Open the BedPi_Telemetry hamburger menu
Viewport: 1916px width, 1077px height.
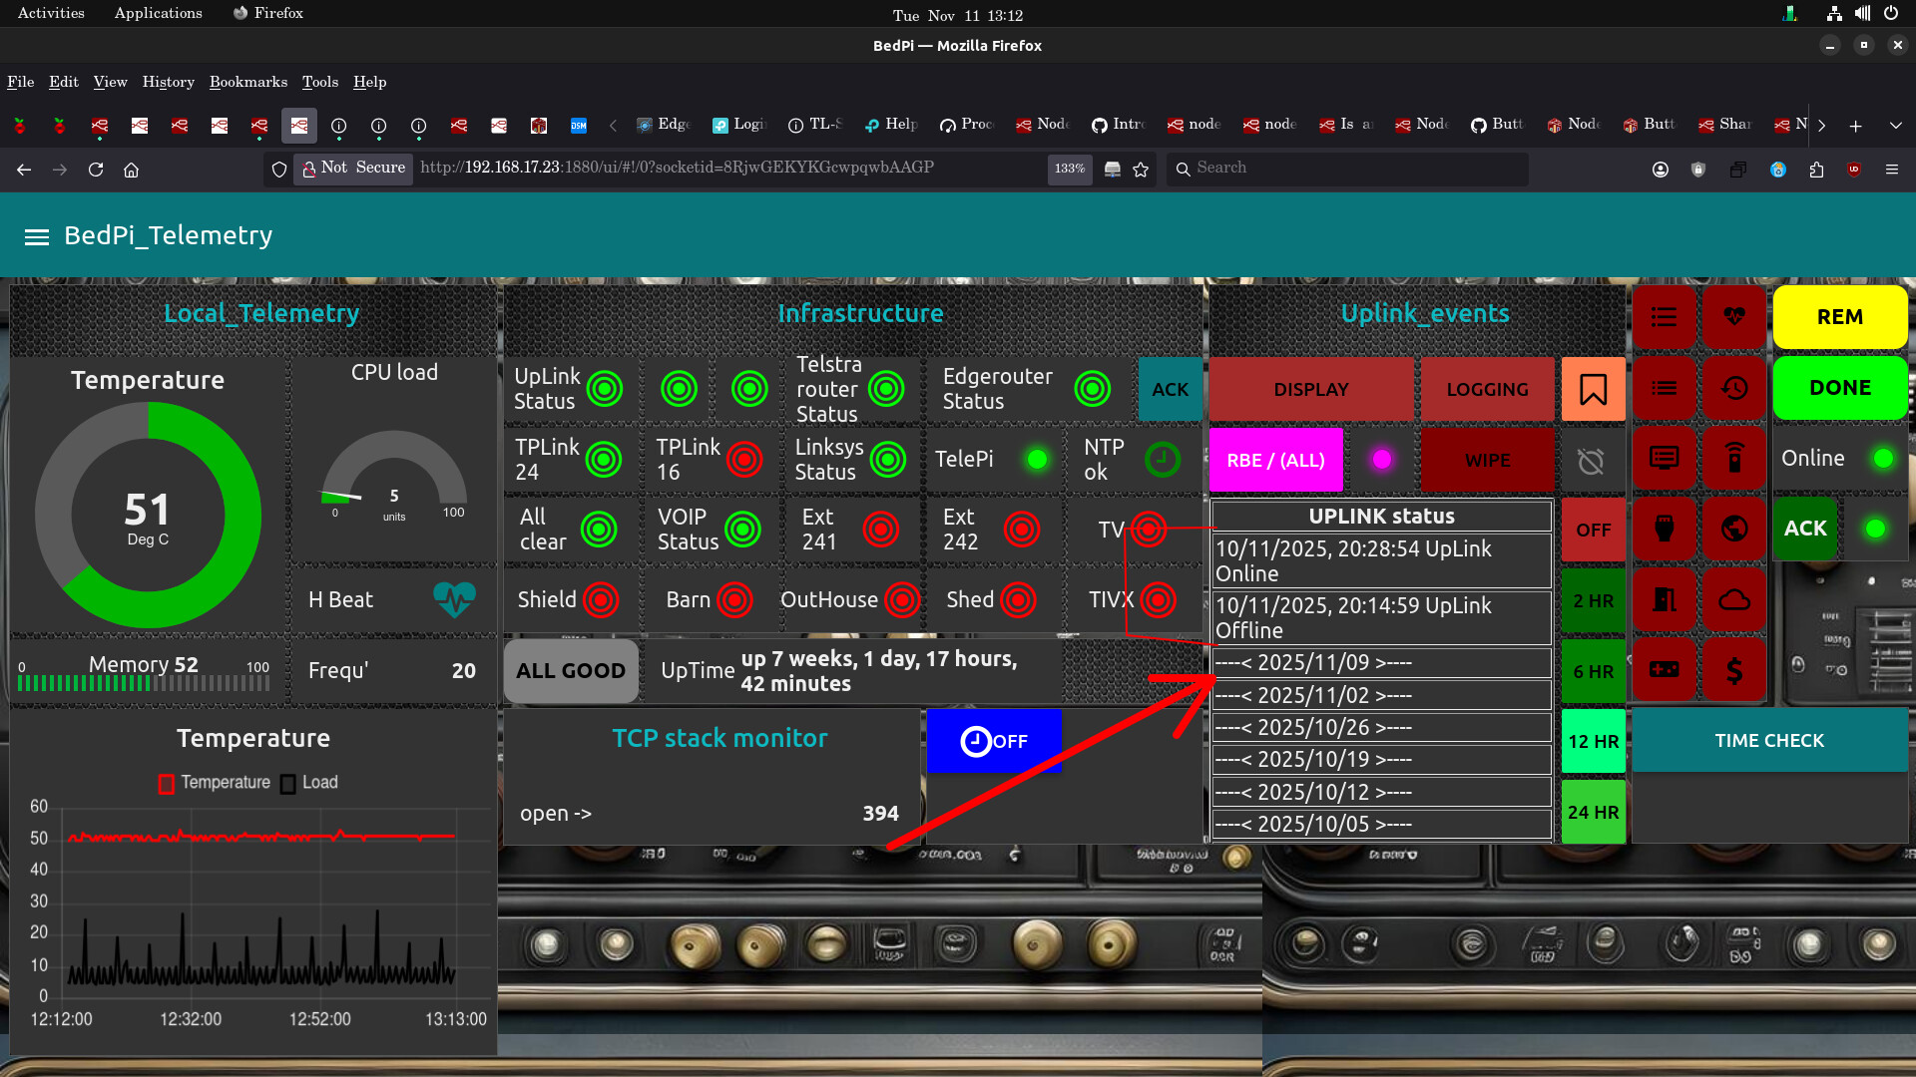click(37, 236)
